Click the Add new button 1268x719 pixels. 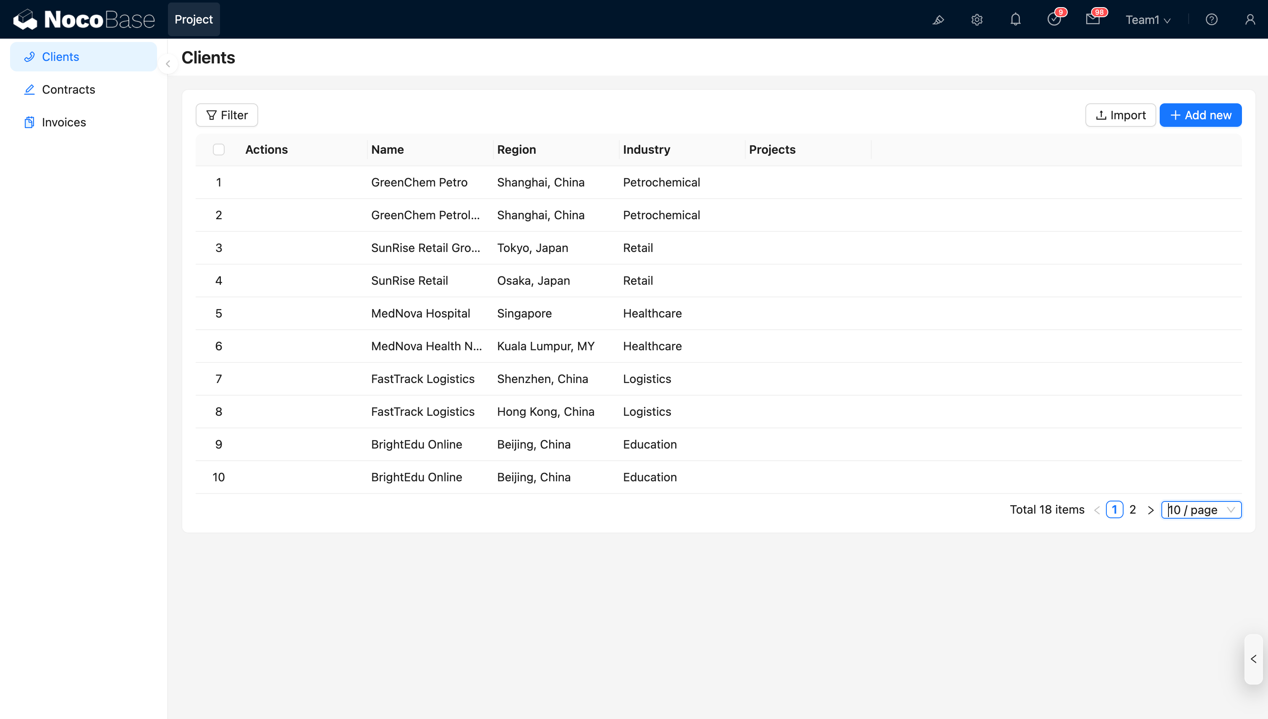(1200, 115)
